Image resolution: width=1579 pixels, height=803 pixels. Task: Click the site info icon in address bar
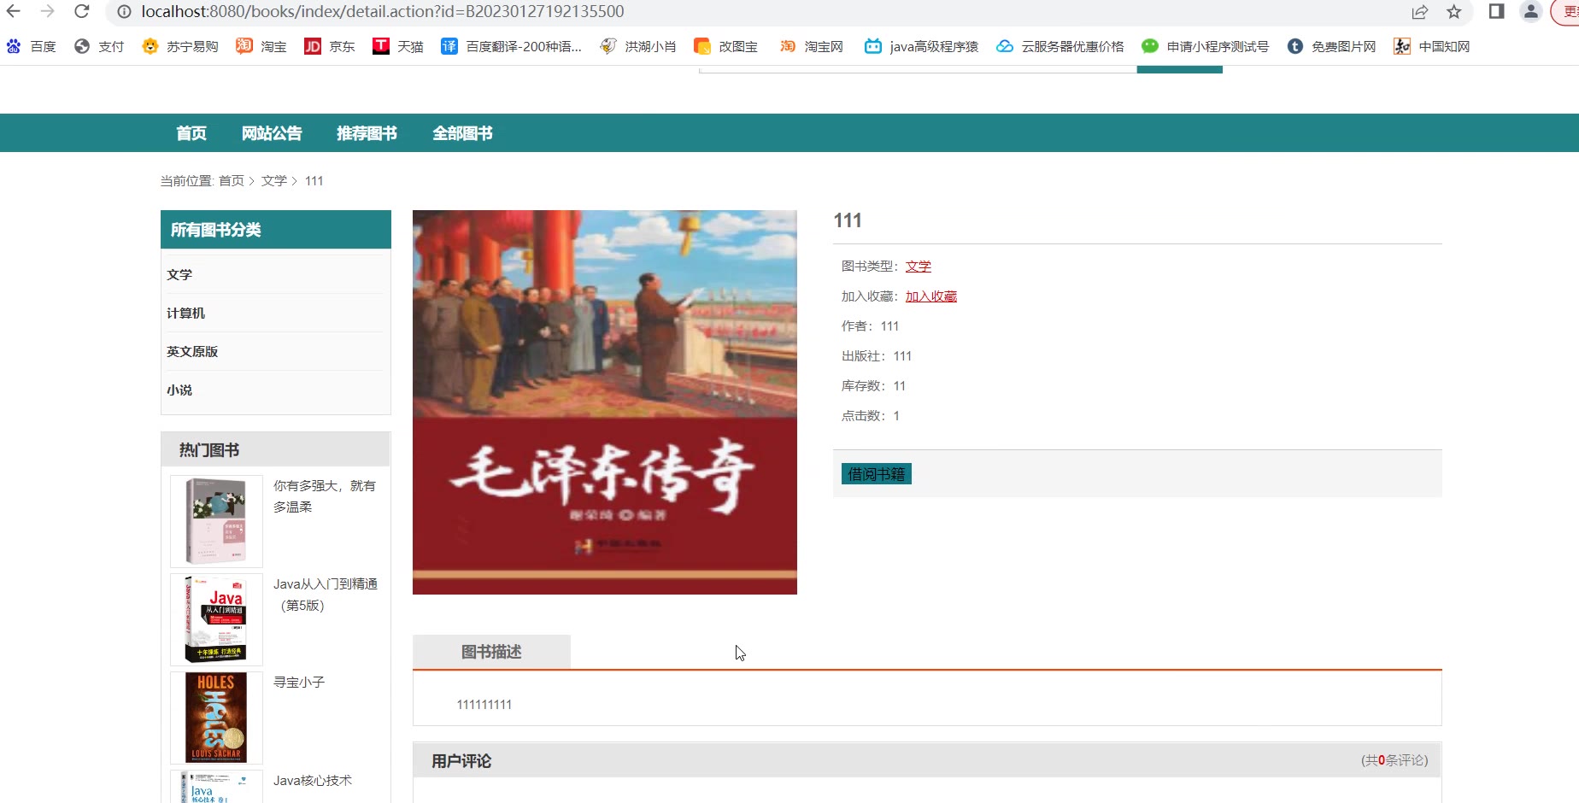tap(124, 11)
